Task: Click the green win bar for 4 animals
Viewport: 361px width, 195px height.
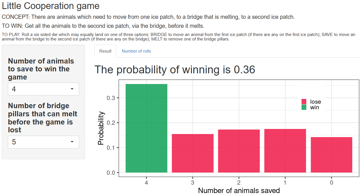Action: point(146,128)
